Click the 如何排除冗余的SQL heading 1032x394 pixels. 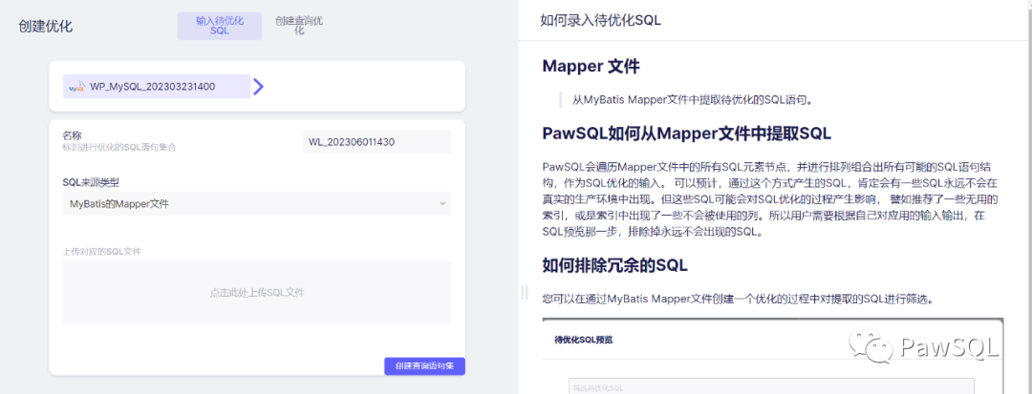click(x=614, y=264)
